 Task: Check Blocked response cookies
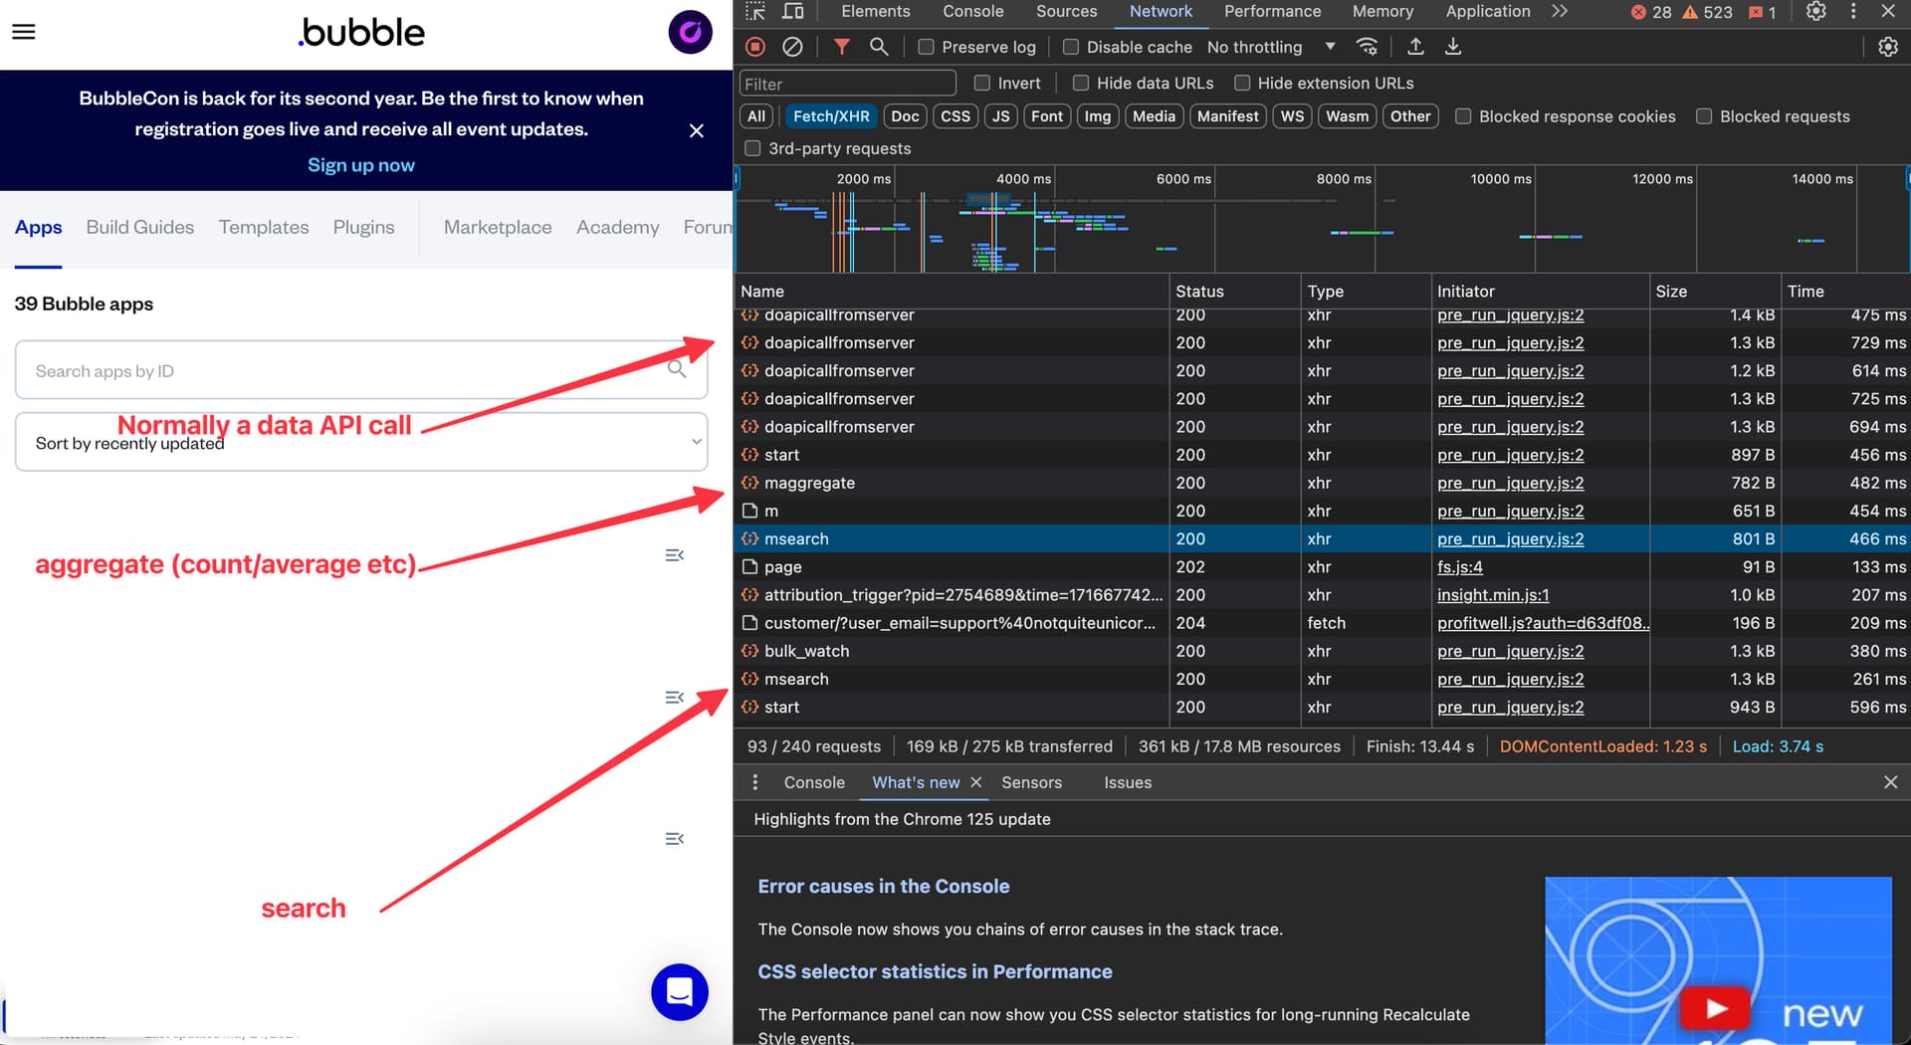(1463, 116)
